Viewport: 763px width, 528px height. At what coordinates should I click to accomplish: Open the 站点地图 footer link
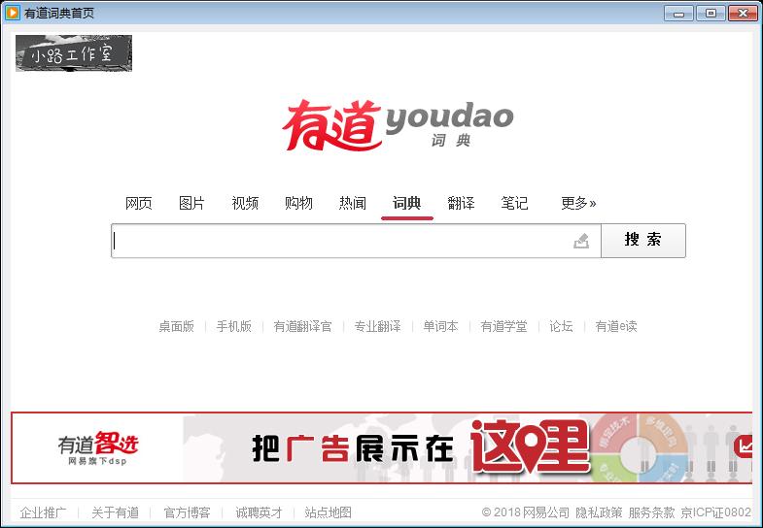click(328, 512)
